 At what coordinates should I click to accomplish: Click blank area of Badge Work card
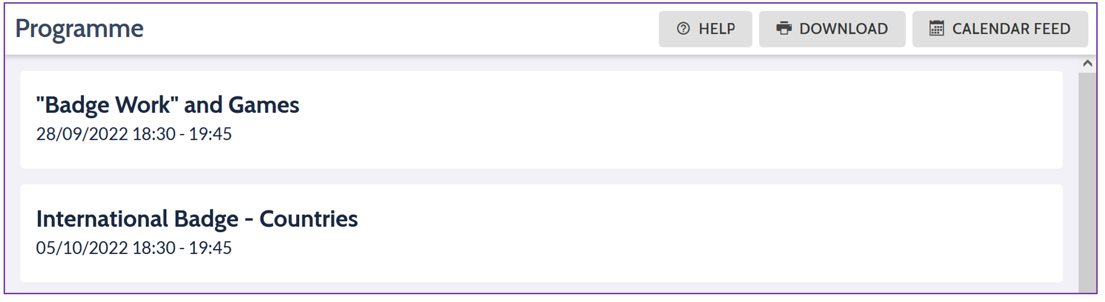647,120
